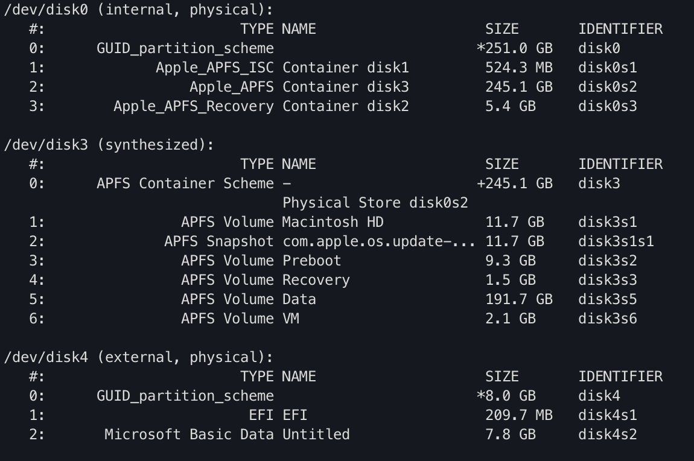Click the '5.4 GB' size
Viewport: 694px width, 461px height.
click(511, 106)
